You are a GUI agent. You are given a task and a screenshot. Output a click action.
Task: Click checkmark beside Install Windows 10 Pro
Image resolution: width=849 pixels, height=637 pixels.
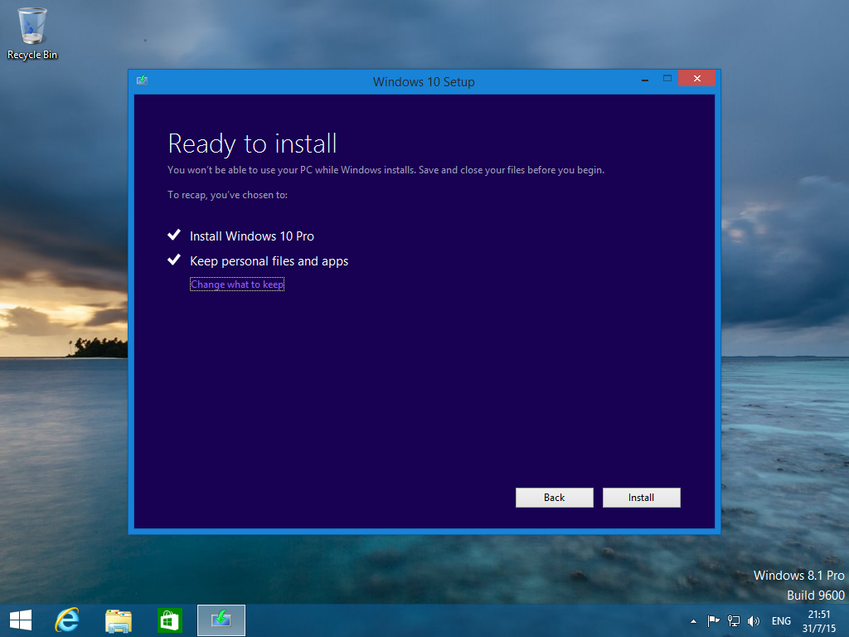coord(174,236)
